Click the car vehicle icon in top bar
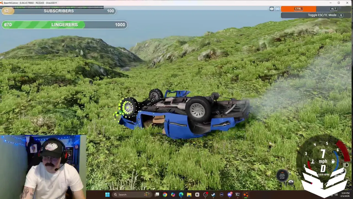The image size is (353, 199). click(x=278, y=9)
